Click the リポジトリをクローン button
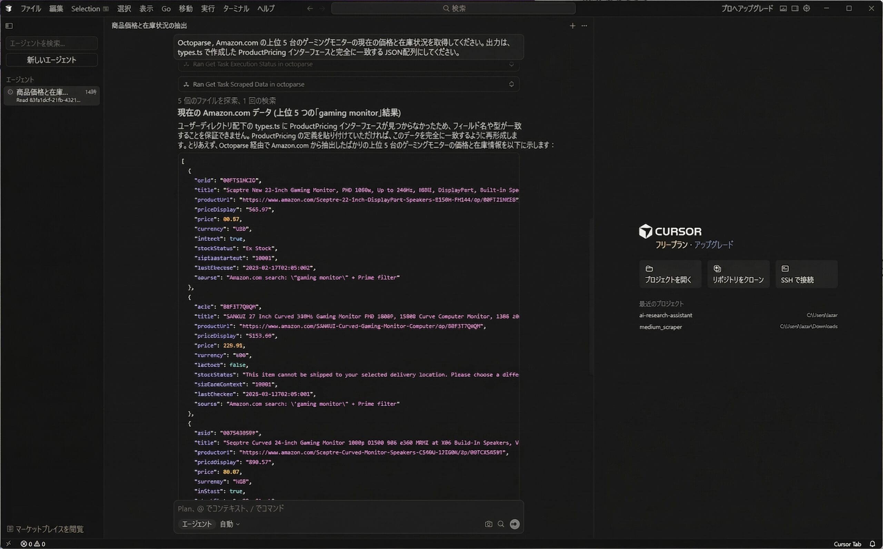The width and height of the screenshot is (883, 549). tap(738, 274)
